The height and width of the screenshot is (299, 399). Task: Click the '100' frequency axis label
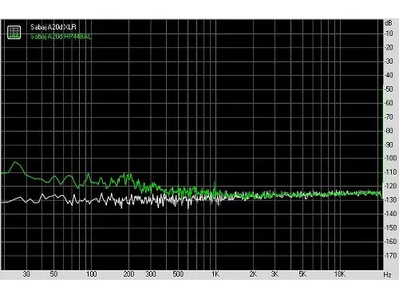(x=91, y=274)
